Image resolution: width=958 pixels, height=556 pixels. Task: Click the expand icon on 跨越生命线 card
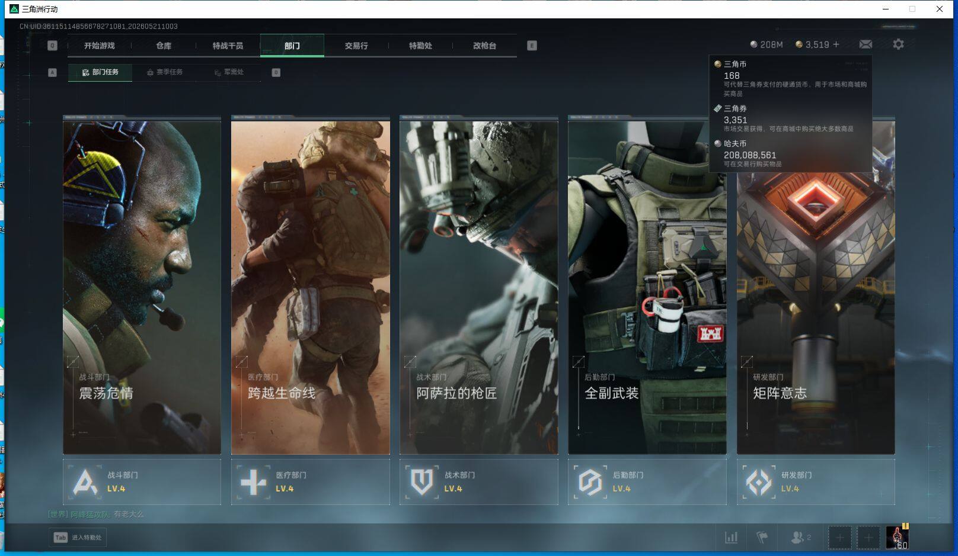point(241,361)
